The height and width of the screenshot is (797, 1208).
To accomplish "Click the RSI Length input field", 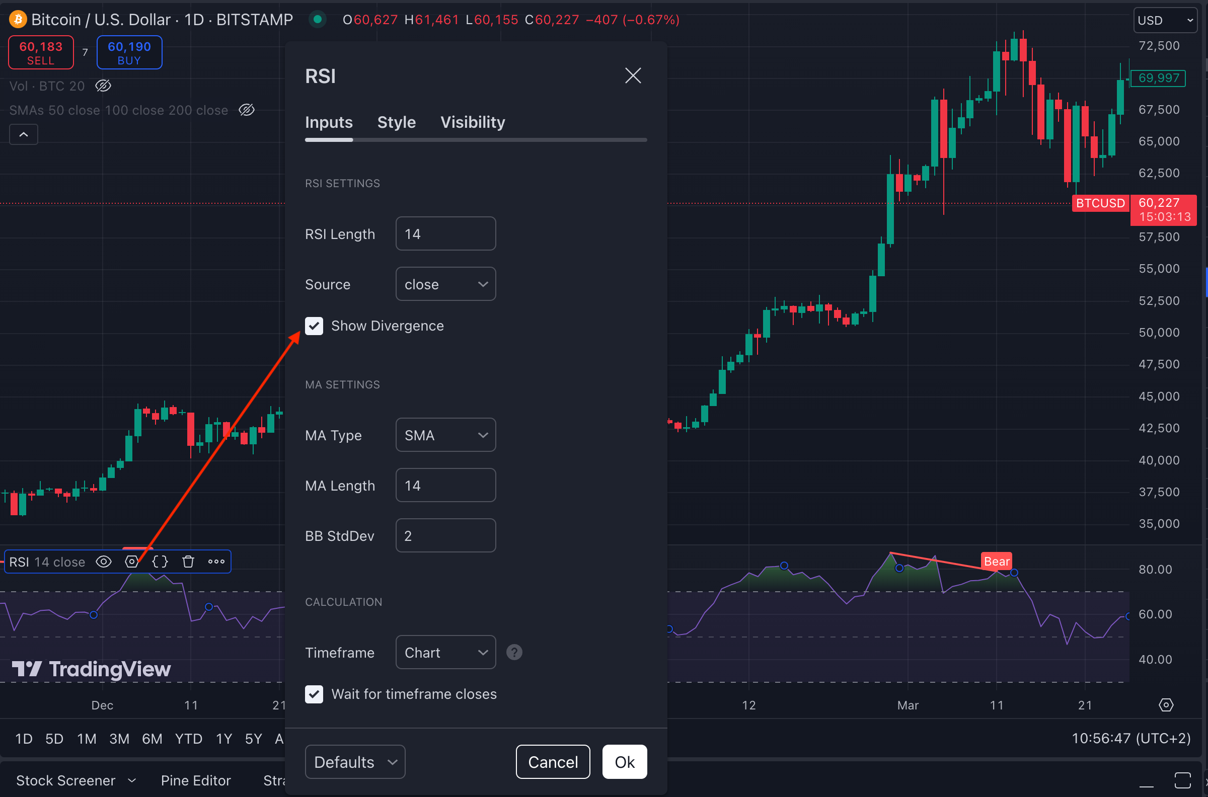I will click(445, 234).
